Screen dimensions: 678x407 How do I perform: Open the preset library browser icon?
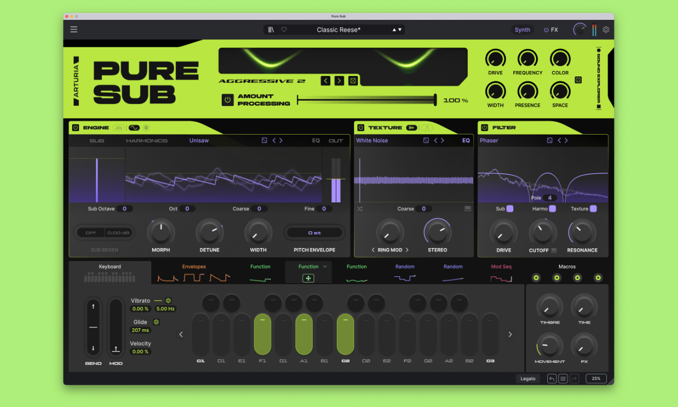click(x=271, y=30)
